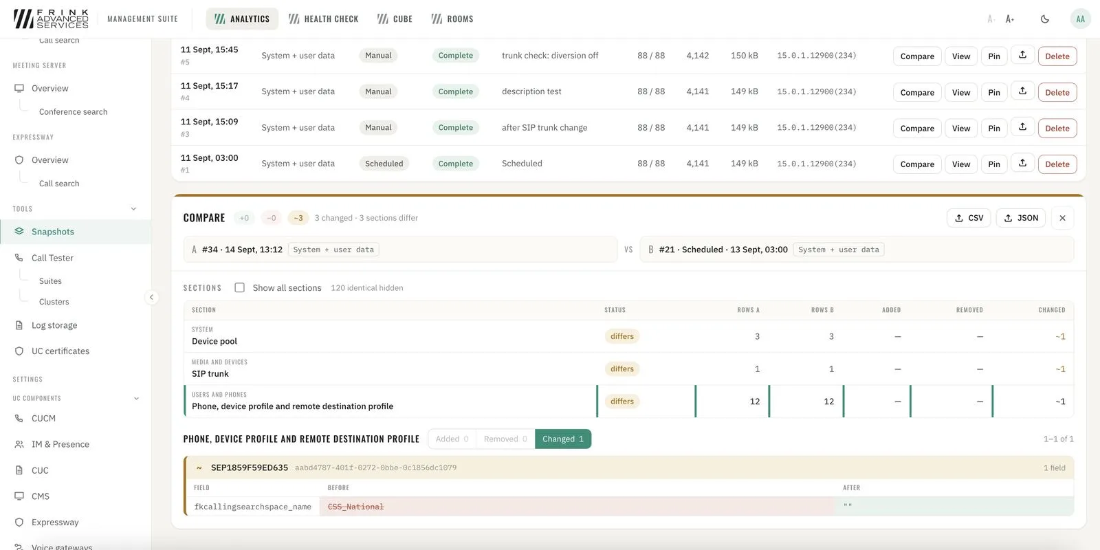Open the AA user avatar
Screen dimensions: 1100x550
coord(1080,19)
